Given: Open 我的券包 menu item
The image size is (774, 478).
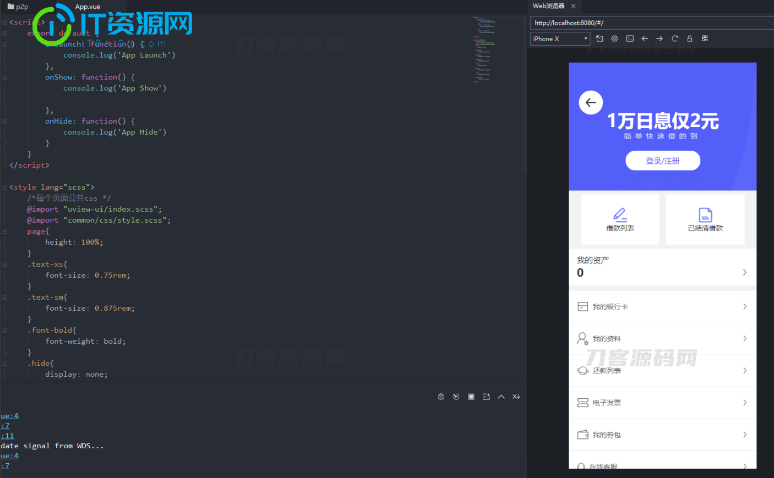Looking at the screenshot, I should (662, 435).
